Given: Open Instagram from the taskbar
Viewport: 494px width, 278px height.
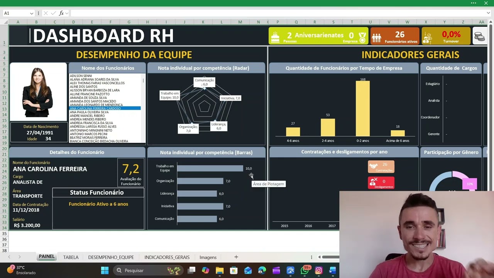Looking at the screenshot, I should tap(318, 270).
